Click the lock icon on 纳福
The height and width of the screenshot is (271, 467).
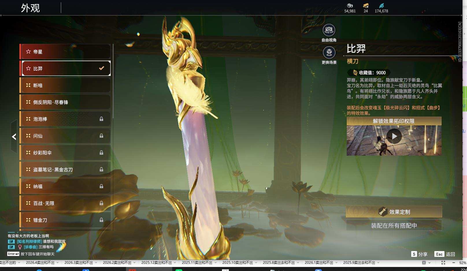tap(101, 186)
